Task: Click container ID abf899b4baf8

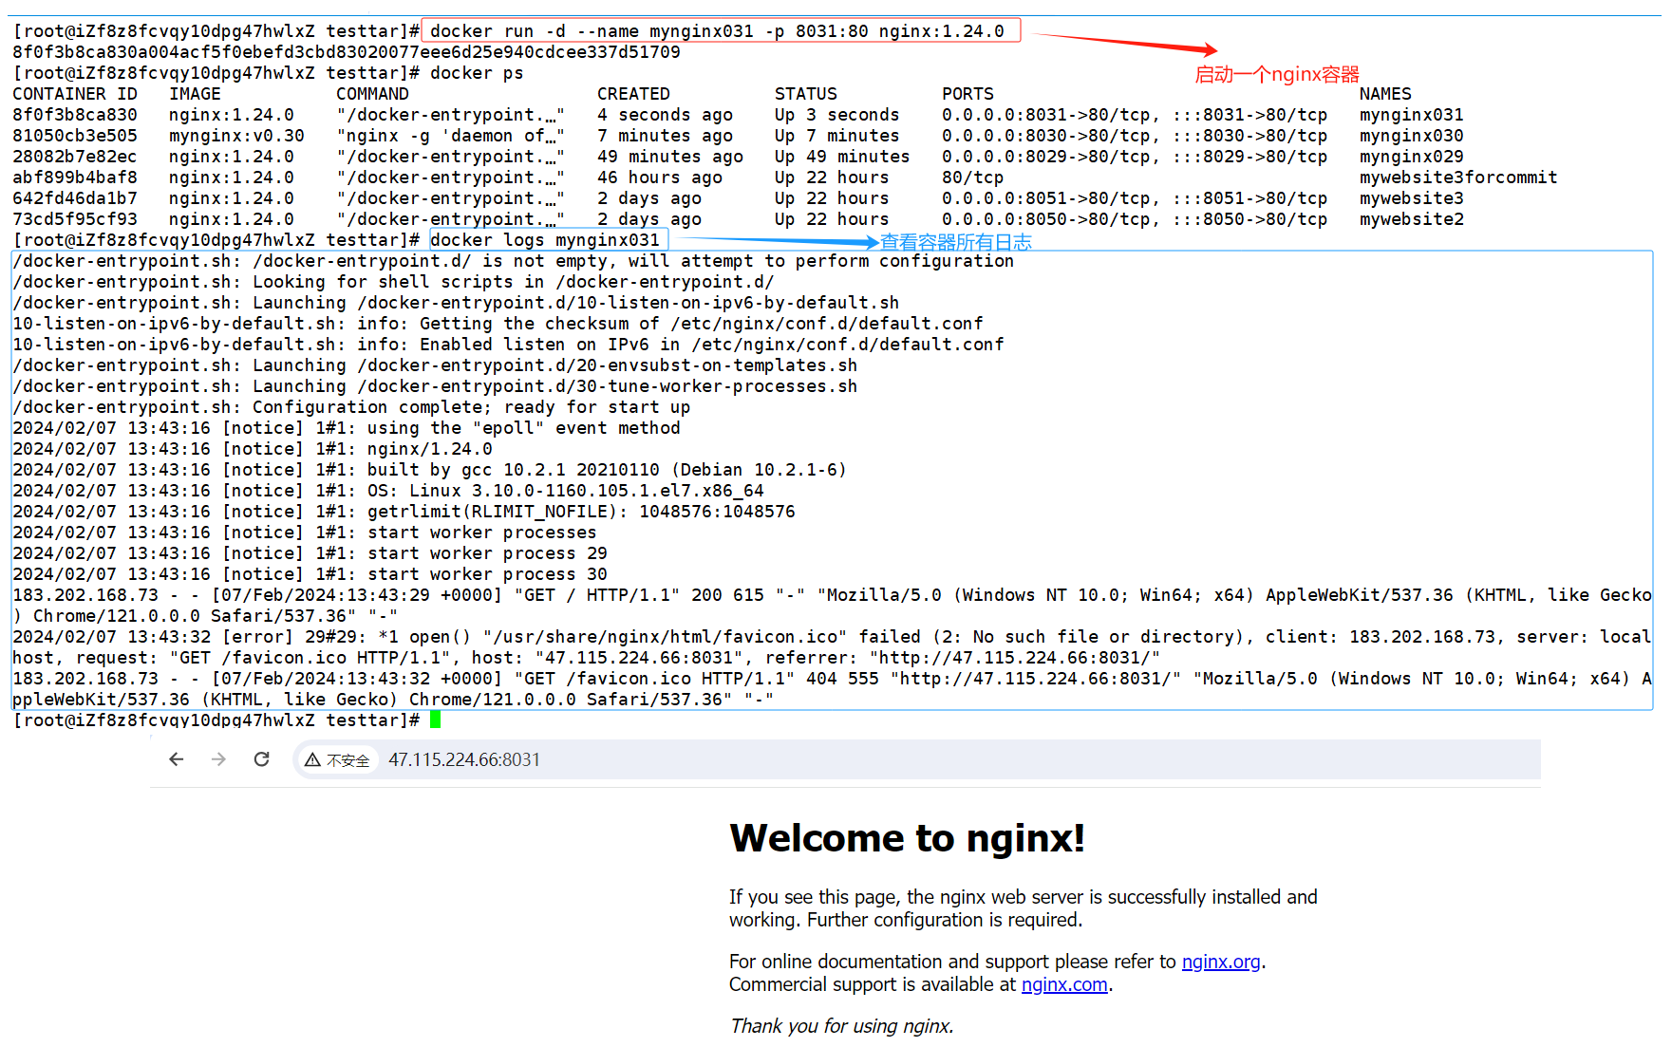Action: click(x=75, y=178)
